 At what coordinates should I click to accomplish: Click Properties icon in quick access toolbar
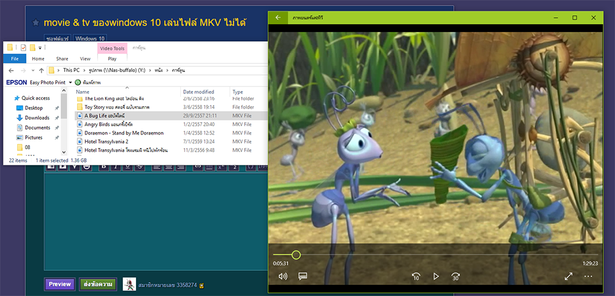(23, 48)
